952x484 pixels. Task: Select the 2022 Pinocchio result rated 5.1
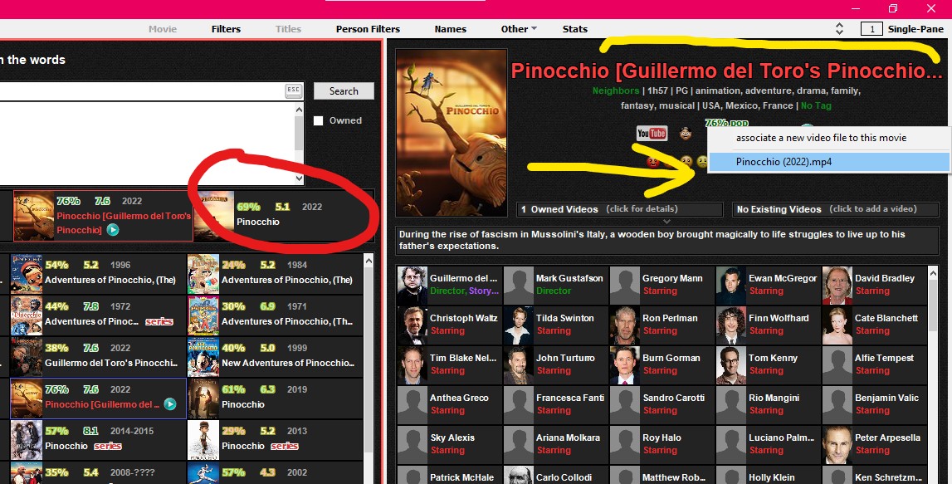point(284,215)
